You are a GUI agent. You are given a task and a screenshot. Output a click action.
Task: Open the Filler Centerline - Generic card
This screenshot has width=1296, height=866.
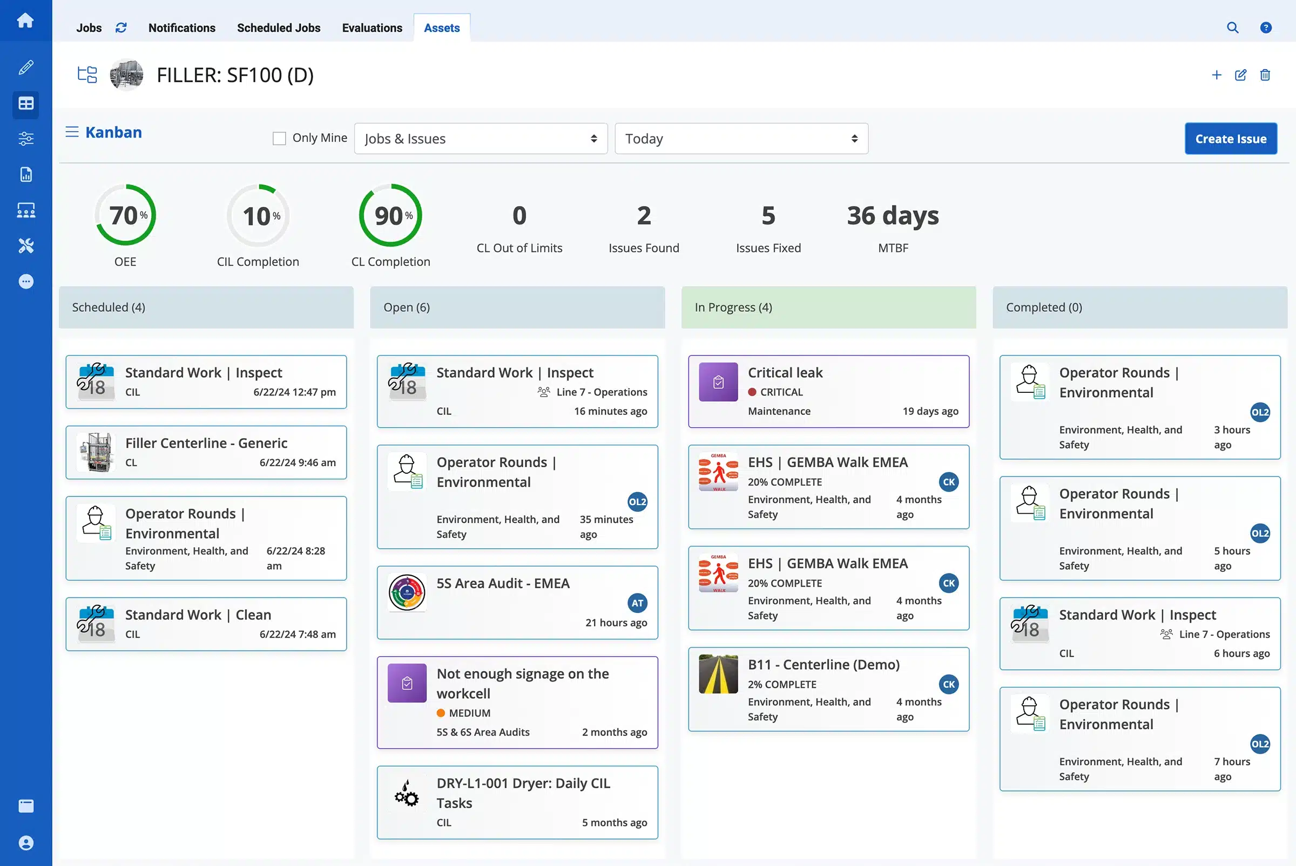click(x=206, y=452)
